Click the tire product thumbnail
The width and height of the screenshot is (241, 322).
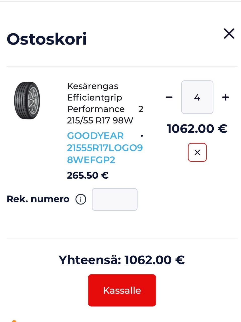click(x=27, y=101)
